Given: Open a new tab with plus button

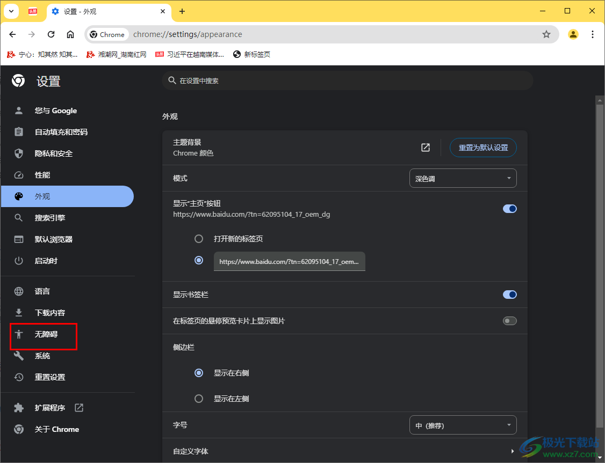Looking at the screenshot, I should point(182,11).
